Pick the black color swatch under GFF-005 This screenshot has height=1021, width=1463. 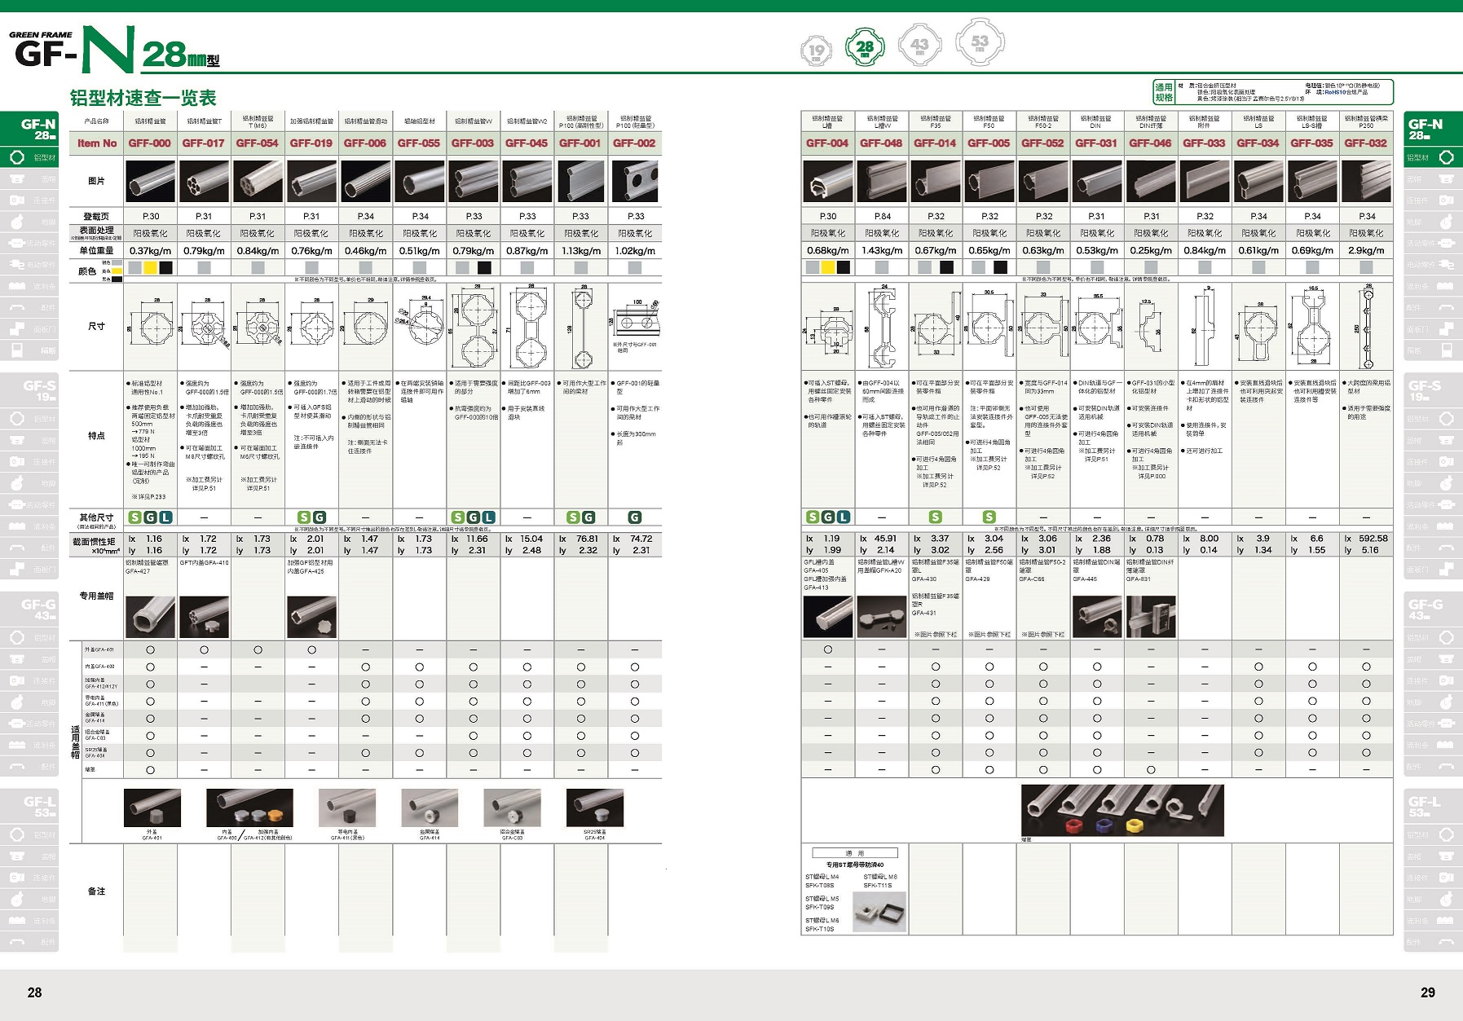click(1000, 267)
